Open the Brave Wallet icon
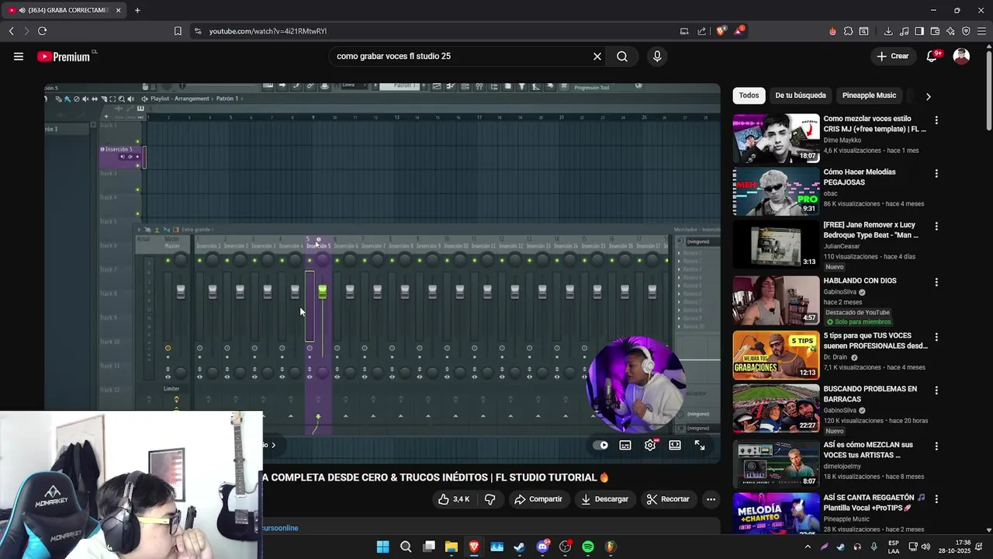The height and width of the screenshot is (559, 993). (x=935, y=31)
